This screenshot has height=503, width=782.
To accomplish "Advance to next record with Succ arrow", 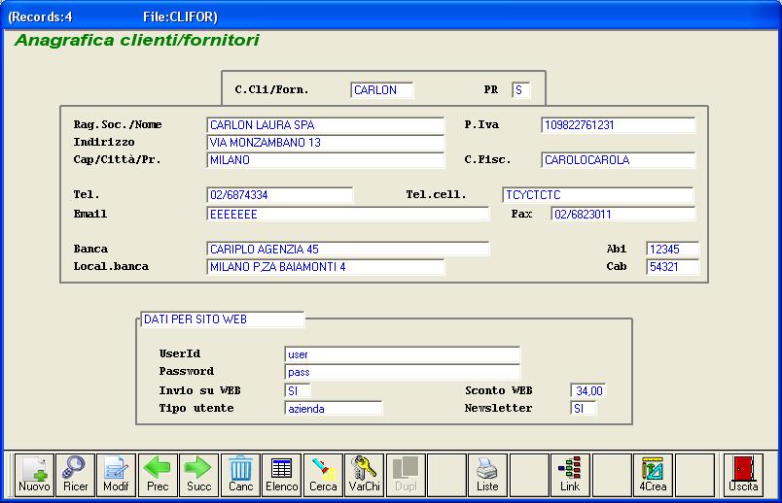I will click(198, 474).
